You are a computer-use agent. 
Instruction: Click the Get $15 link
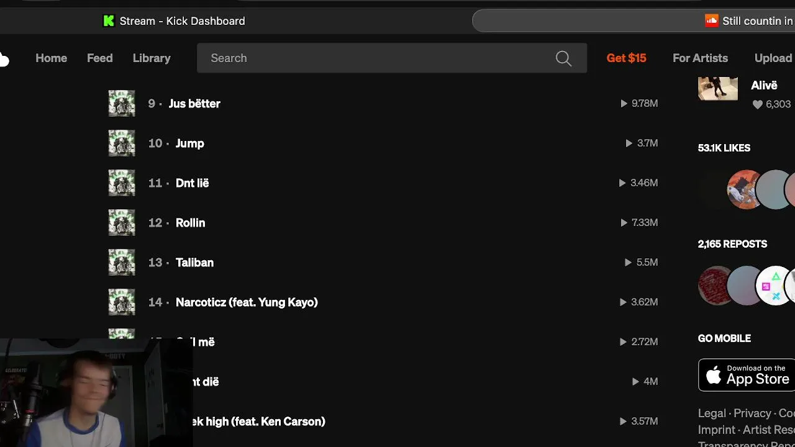pos(626,58)
